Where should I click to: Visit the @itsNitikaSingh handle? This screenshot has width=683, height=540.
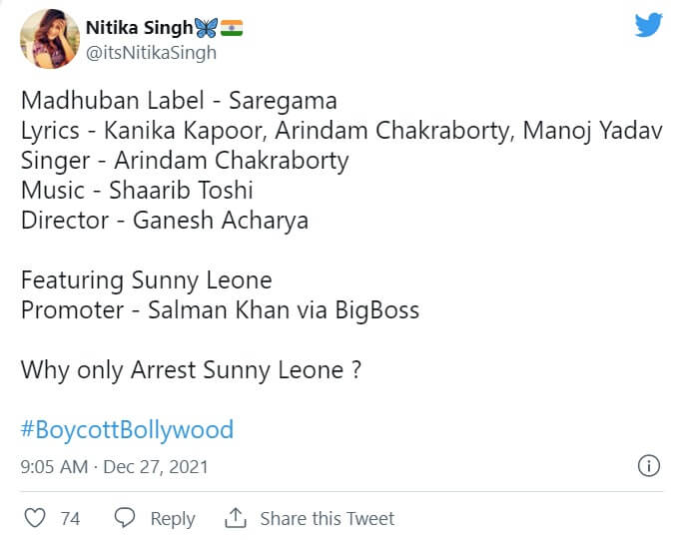click(151, 53)
